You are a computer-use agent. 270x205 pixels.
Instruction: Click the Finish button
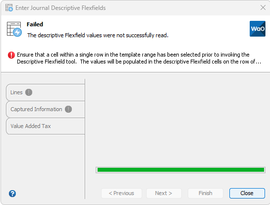point(206,193)
